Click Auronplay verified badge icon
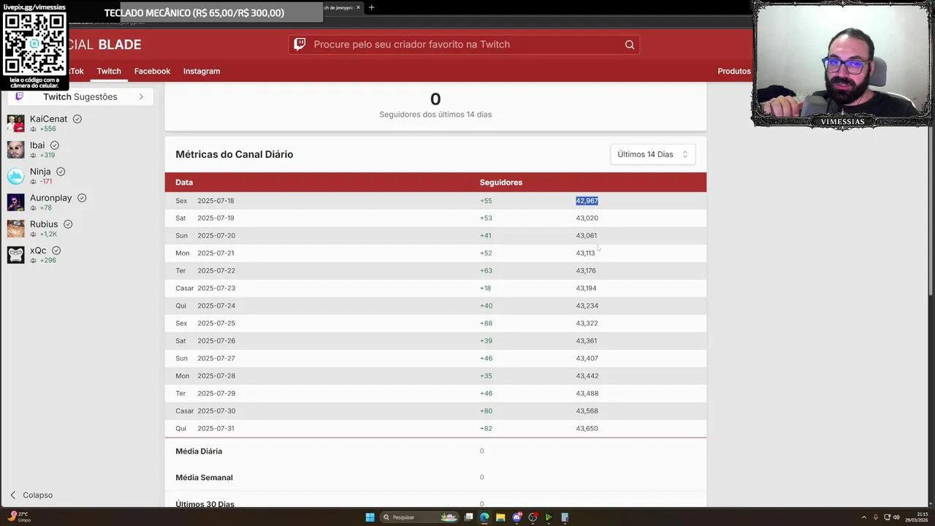Screen dimensions: 935x526 point(82,198)
